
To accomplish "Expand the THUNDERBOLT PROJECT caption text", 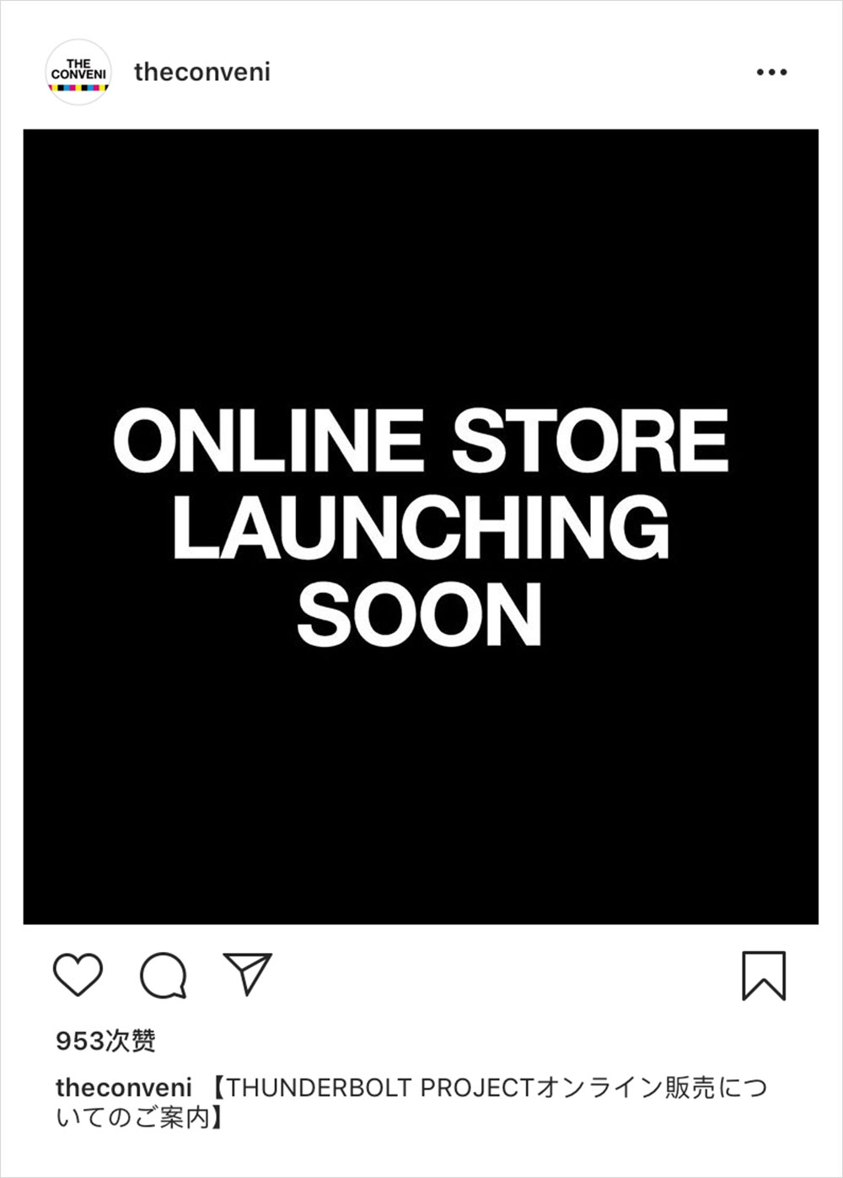I will click(x=411, y=1103).
